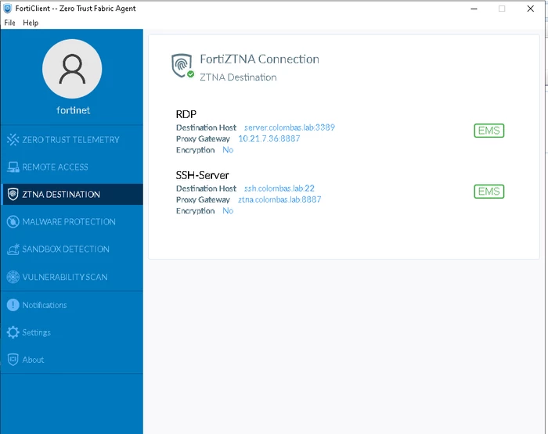This screenshot has width=548, height=434.
Task: Click the Vulnerability Scan radar icon
Action: [x=13, y=277]
